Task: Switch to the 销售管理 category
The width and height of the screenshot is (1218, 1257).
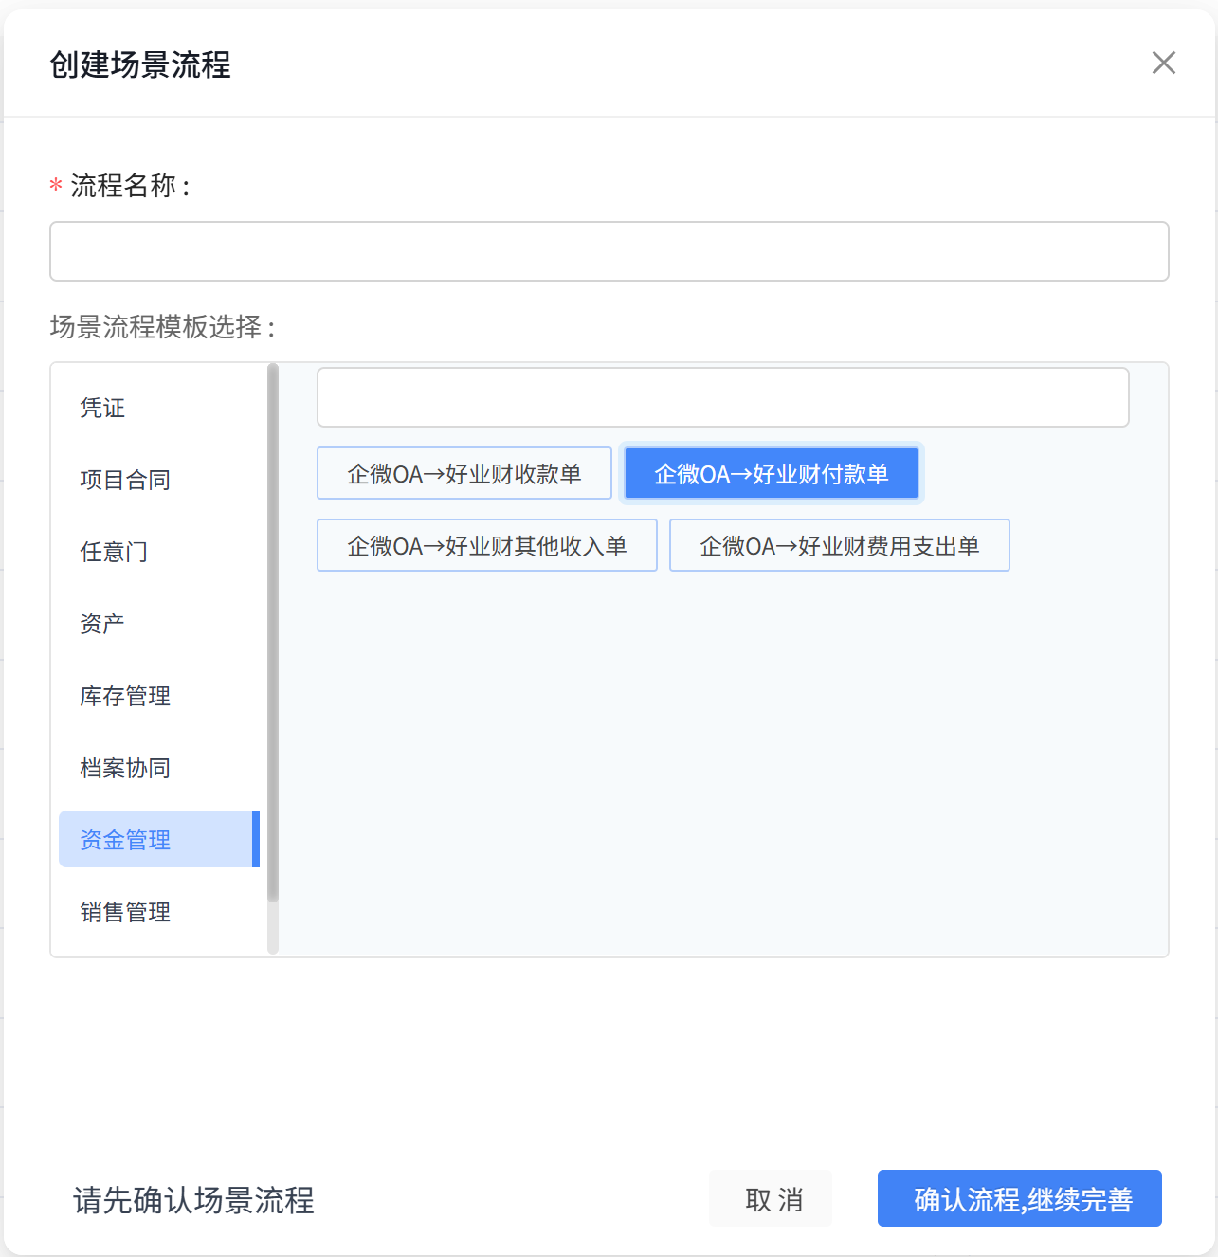Action: pyautogui.click(x=125, y=912)
